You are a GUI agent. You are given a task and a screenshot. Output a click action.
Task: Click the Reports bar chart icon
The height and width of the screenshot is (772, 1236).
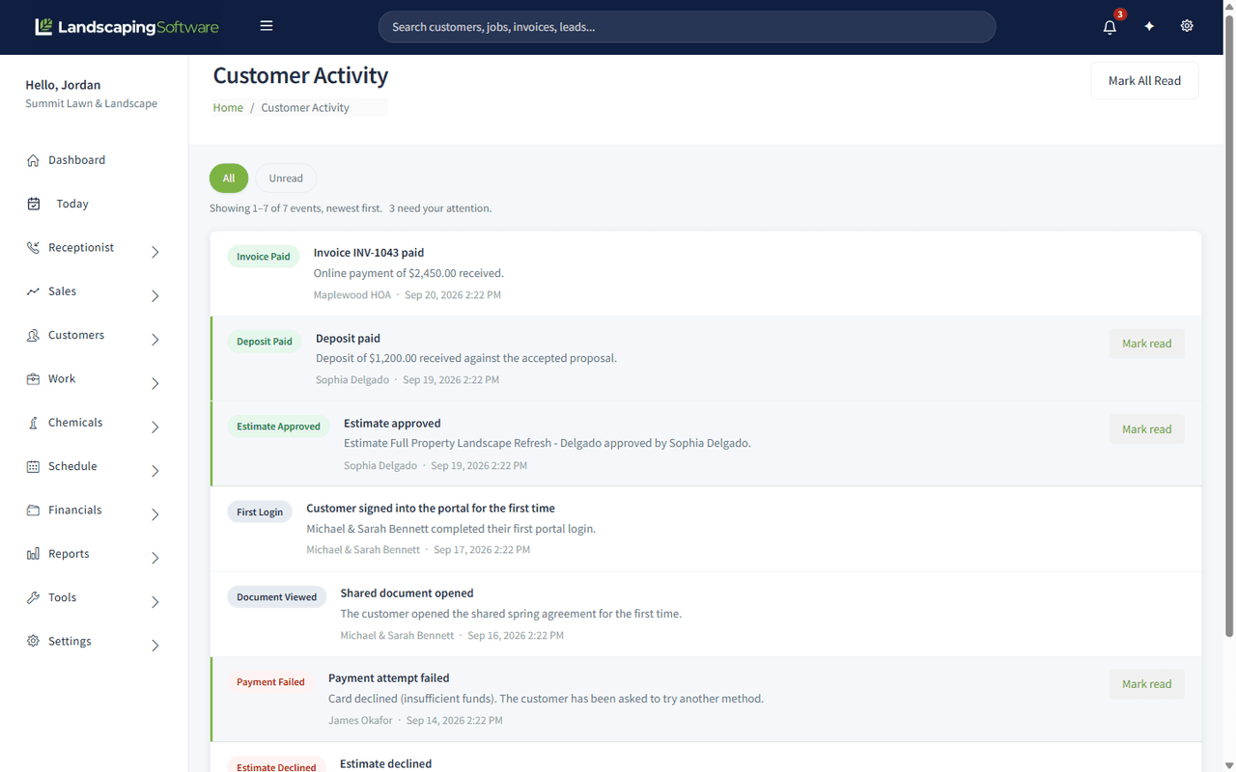[x=33, y=554]
